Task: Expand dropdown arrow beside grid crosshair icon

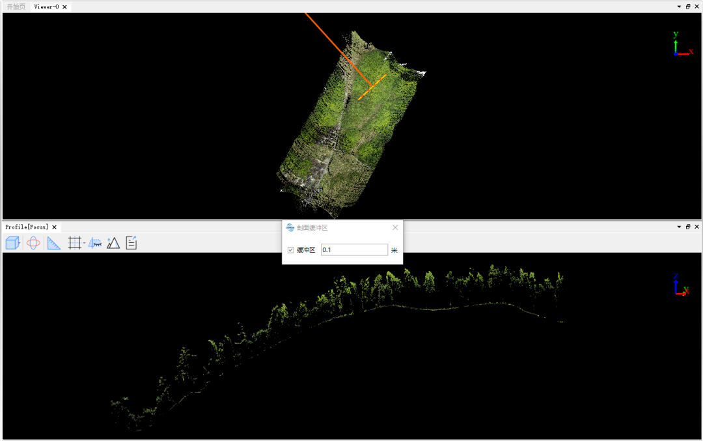Action: [x=84, y=243]
